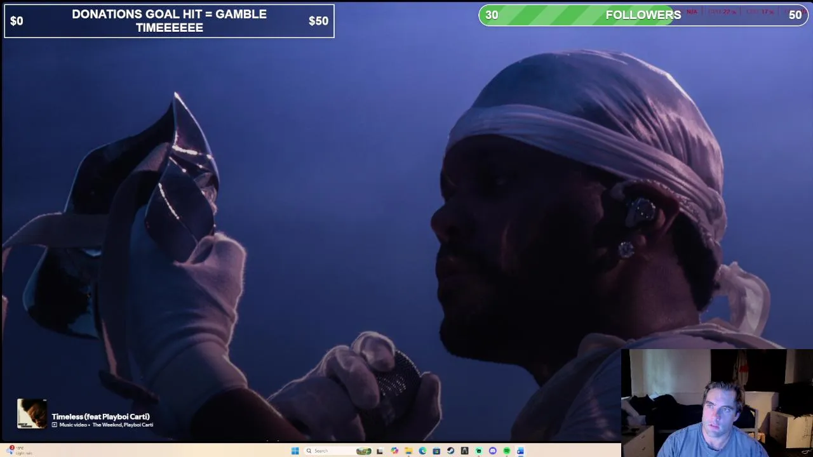Click the Timeless album cover thumbnail

tap(32, 414)
